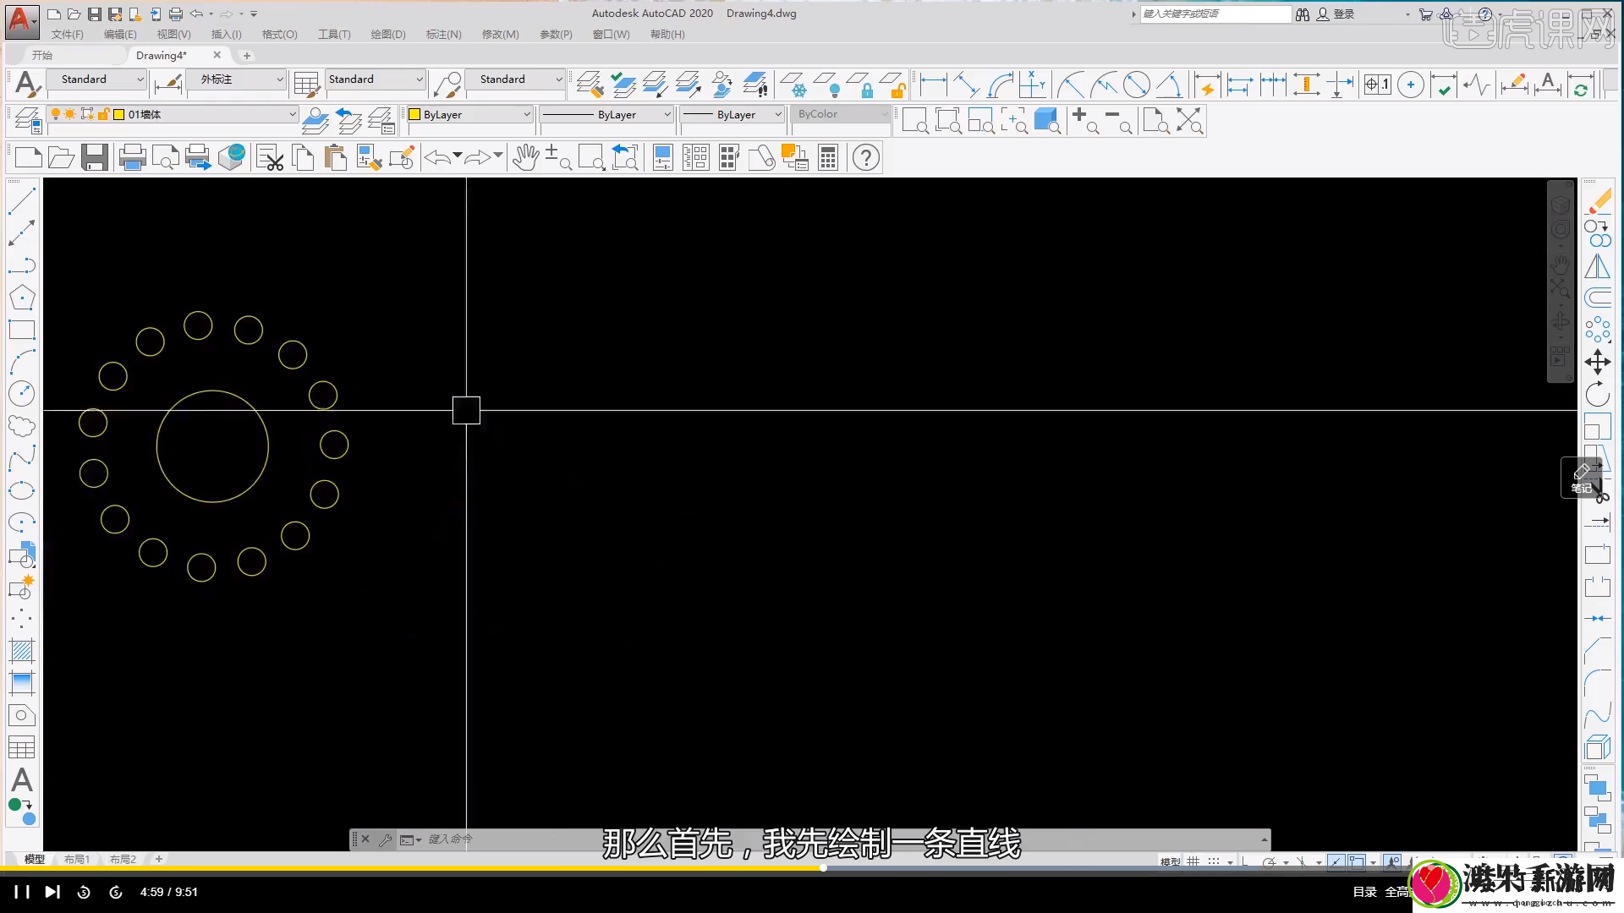This screenshot has height=913, width=1624.
Task: Open the 标注(N) menu
Action: pyautogui.click(x=444, y=35)
